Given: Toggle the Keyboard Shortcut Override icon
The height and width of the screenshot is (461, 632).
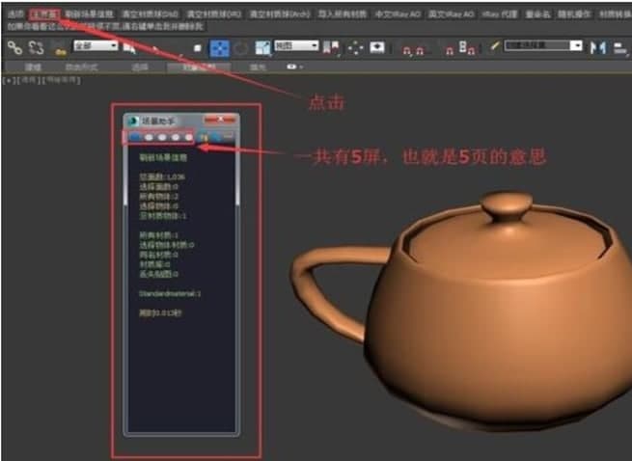Looking at the screenshot, I should [x=377, y=47].
